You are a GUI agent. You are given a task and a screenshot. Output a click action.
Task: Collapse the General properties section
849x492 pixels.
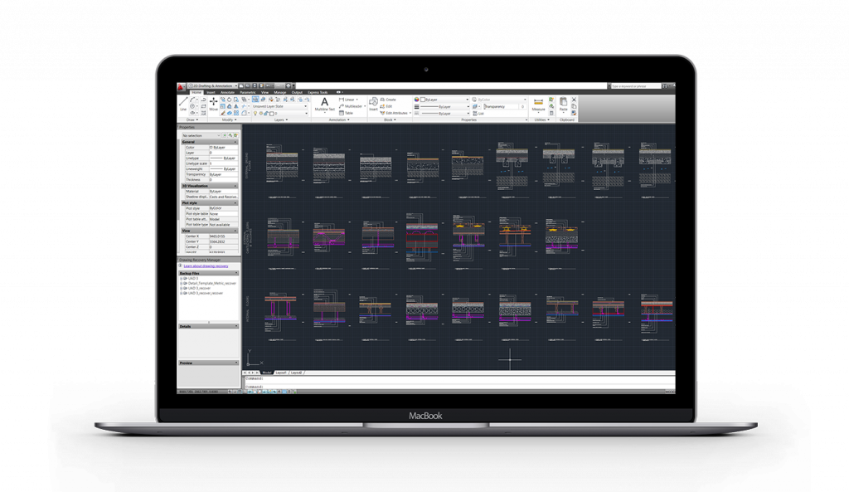235,142
